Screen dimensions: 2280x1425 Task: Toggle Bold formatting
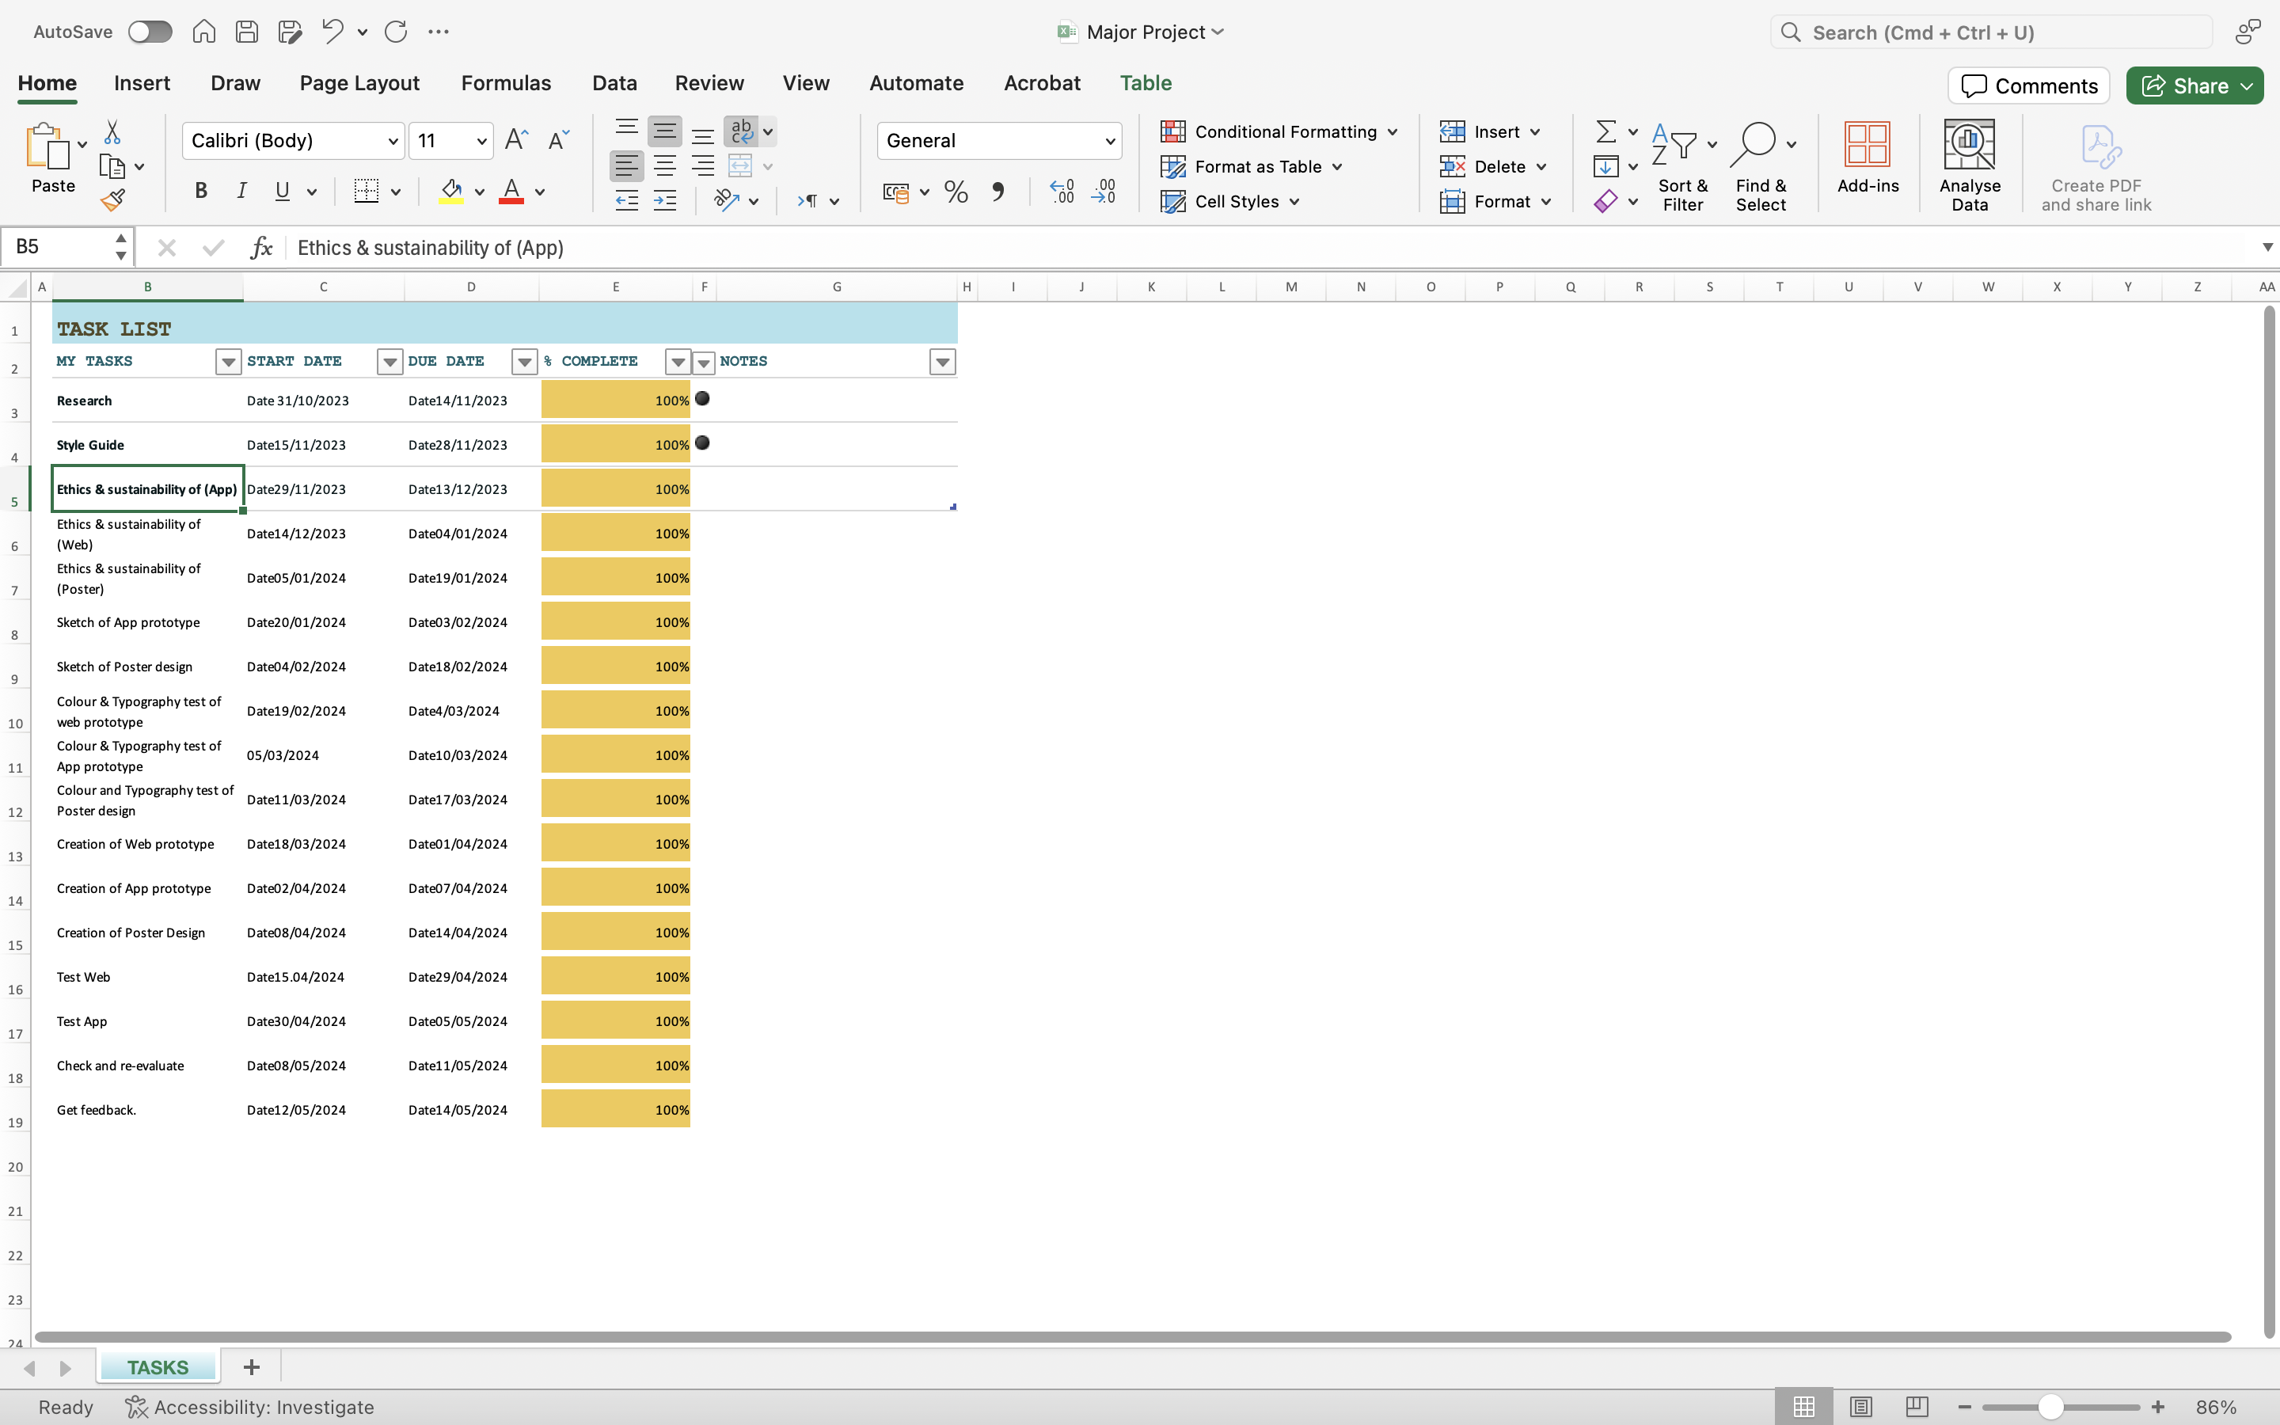coord(200,192)
